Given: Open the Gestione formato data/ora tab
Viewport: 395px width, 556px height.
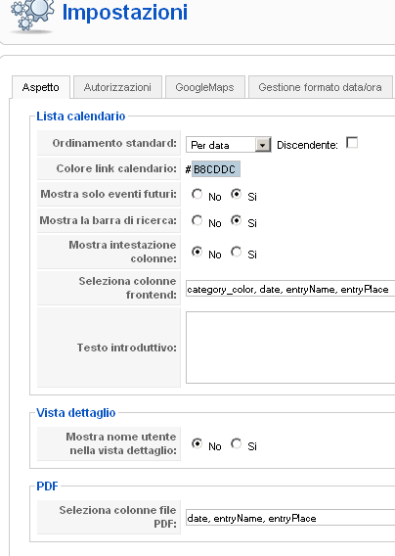Looking at the screenshot, I should click(321, 87).
